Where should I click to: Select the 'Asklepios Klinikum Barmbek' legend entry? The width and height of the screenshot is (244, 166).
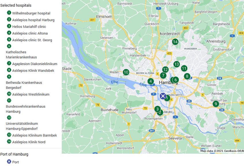34,136
